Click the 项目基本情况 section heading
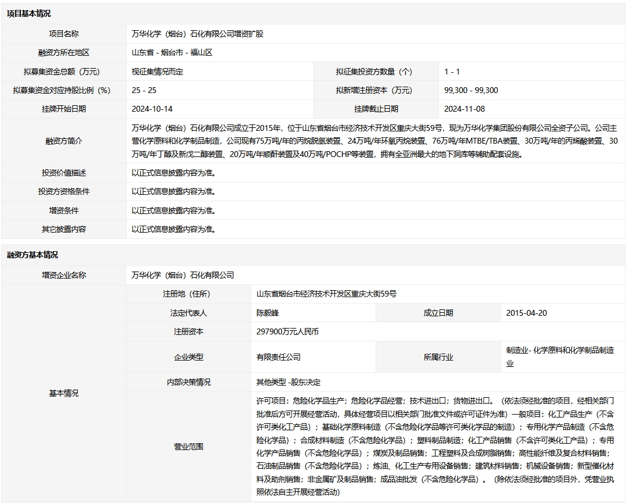Image resolution: width=628 pixels, height=503 pixels. coord(29,13)
